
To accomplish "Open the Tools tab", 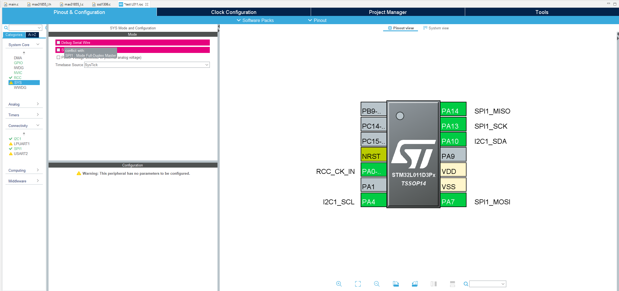I will coord(542,12).
